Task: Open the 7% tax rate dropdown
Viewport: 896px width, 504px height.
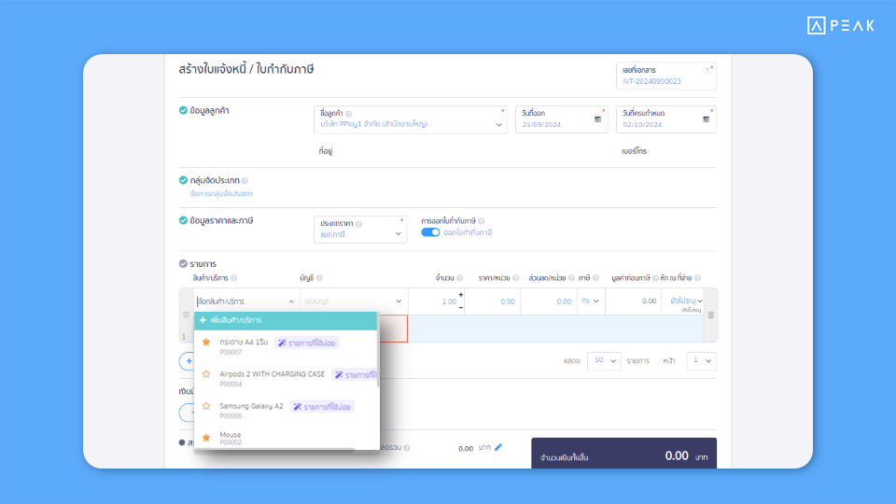Action: click(590, 301)
